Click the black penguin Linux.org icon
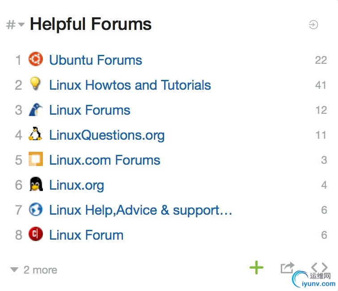 (x=35, y=184)
